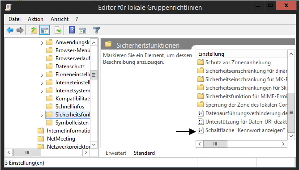The image size is (299, 170).
Task: Open the Ansicht menu
Action: pos(60,19)
